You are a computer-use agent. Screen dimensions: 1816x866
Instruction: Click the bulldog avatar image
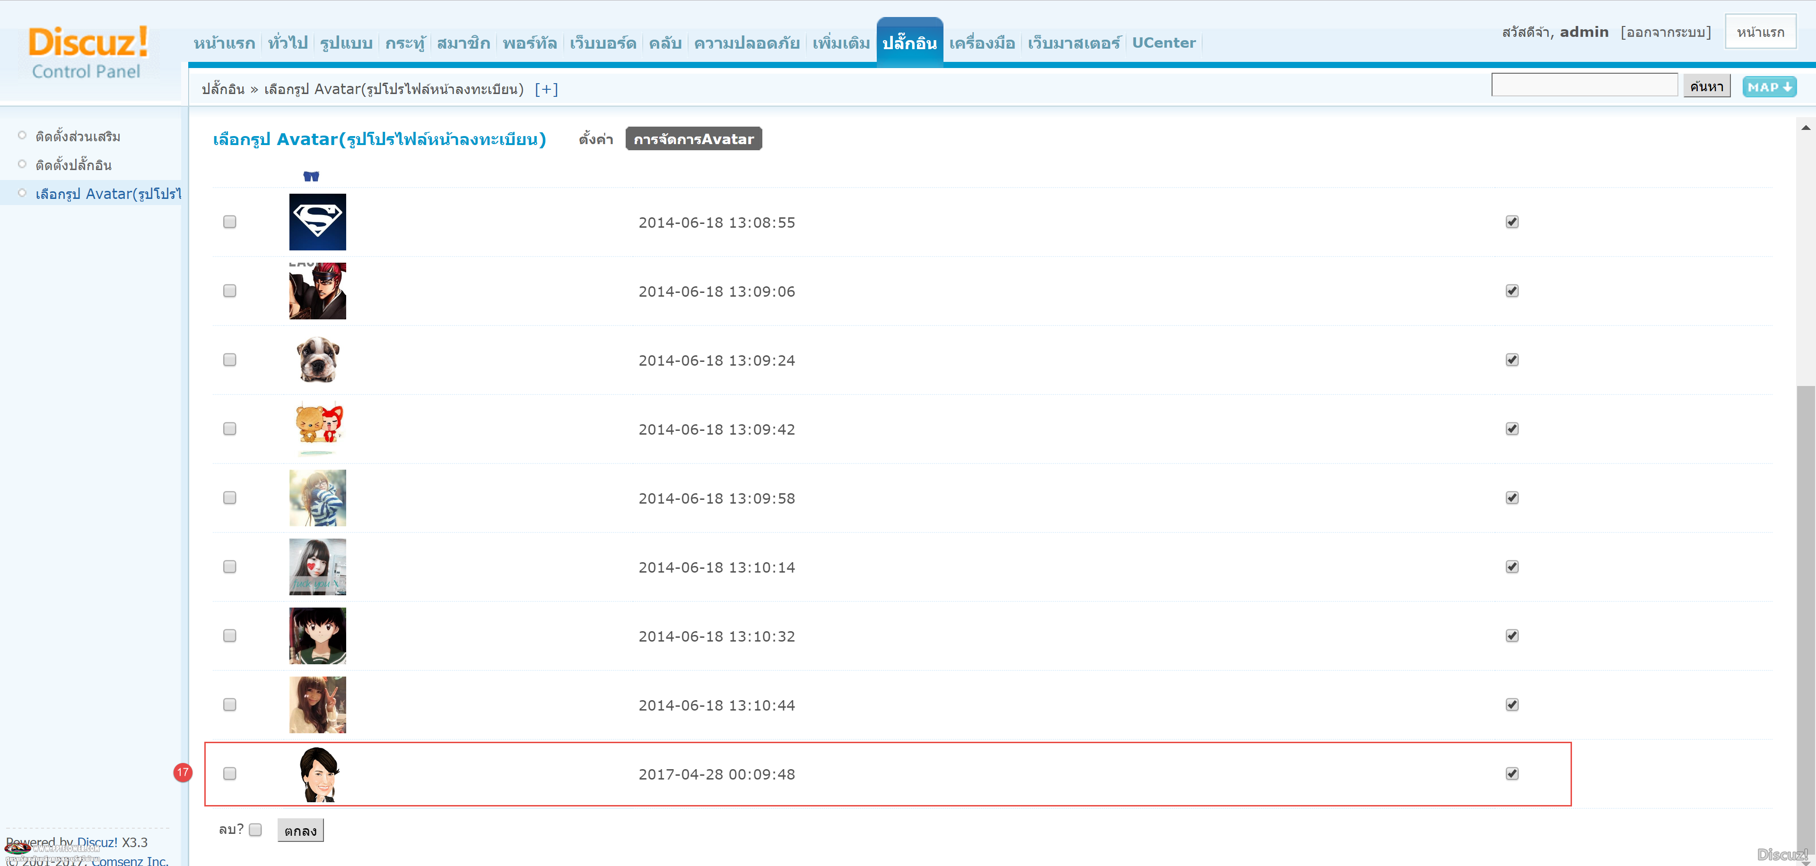pos(317,360)
